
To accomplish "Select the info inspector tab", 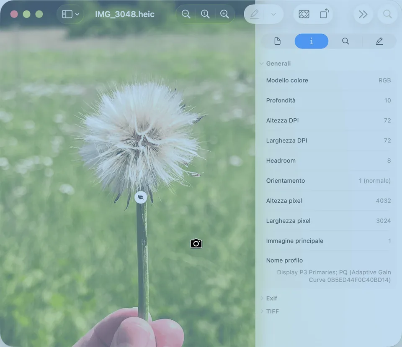I will pyautogui.click(x=312, y=41).
